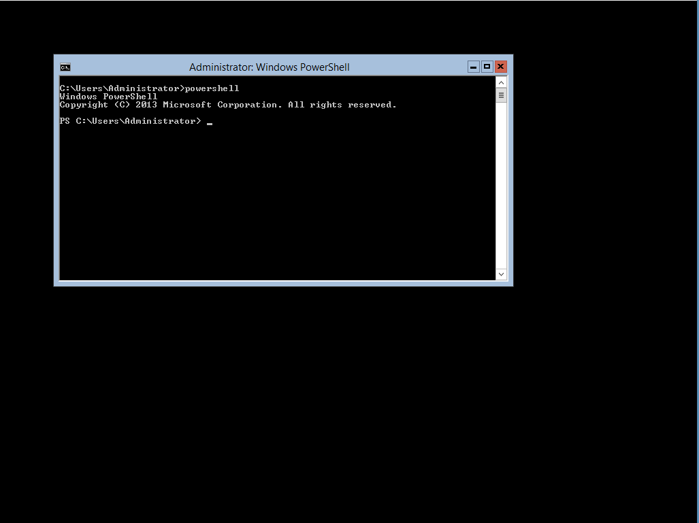The height and width of the screenshot is (523, 699).
Task: Minimize the Administrator: Windows PowerShell window
Action: 474,67
